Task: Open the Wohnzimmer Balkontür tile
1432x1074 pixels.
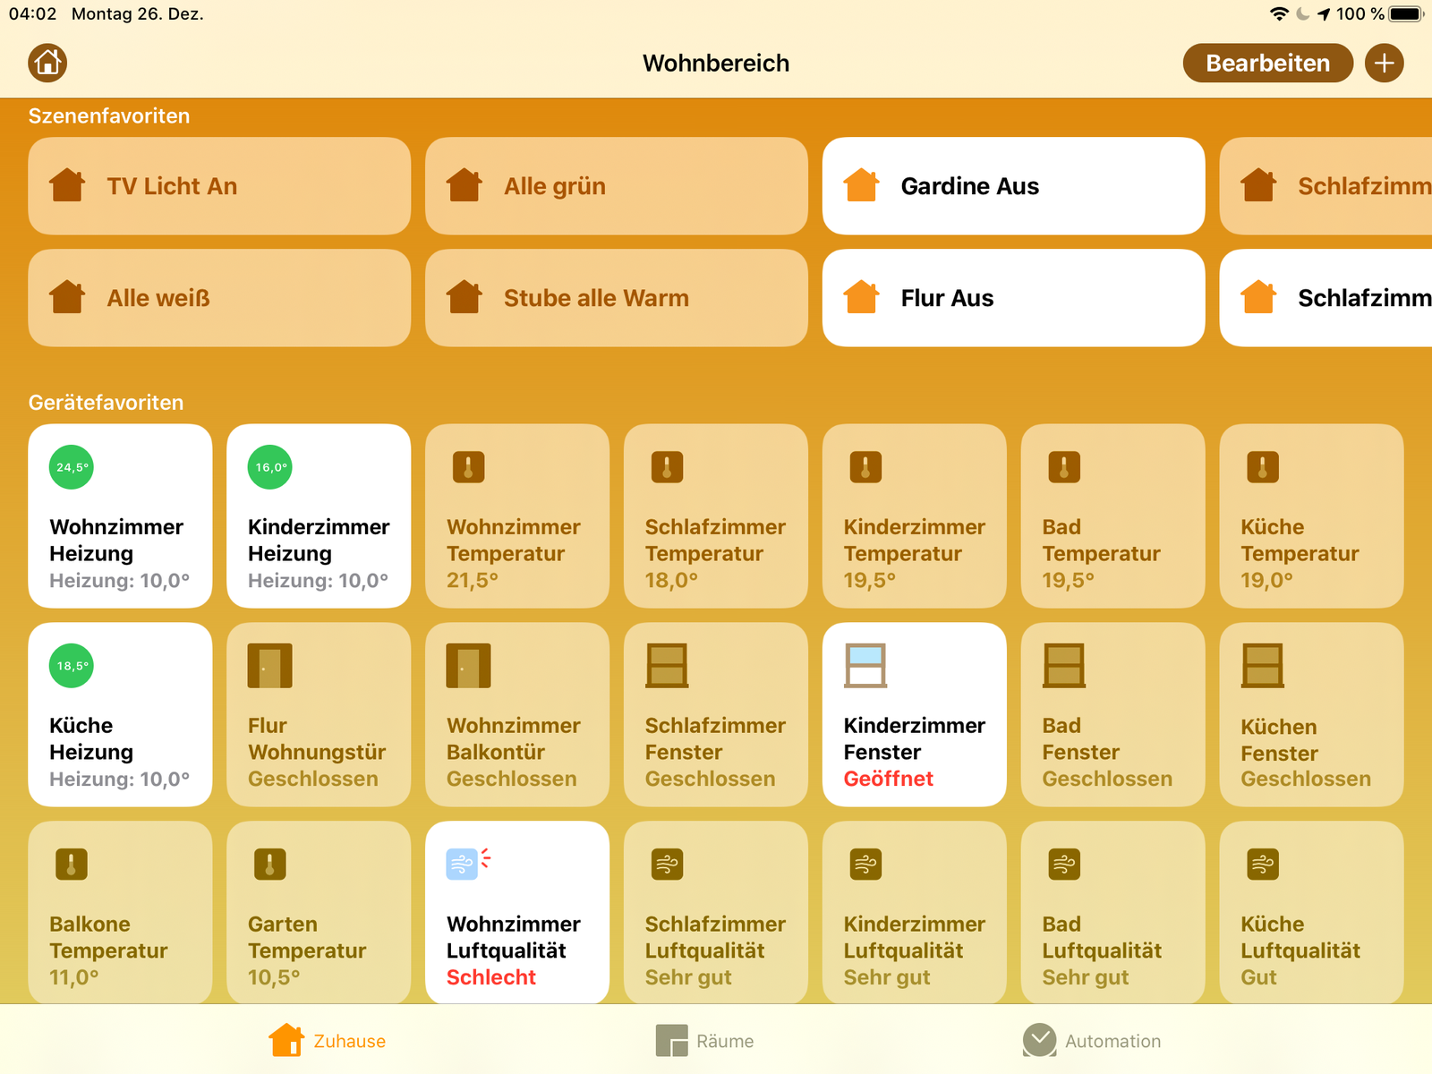Action: 517,715
